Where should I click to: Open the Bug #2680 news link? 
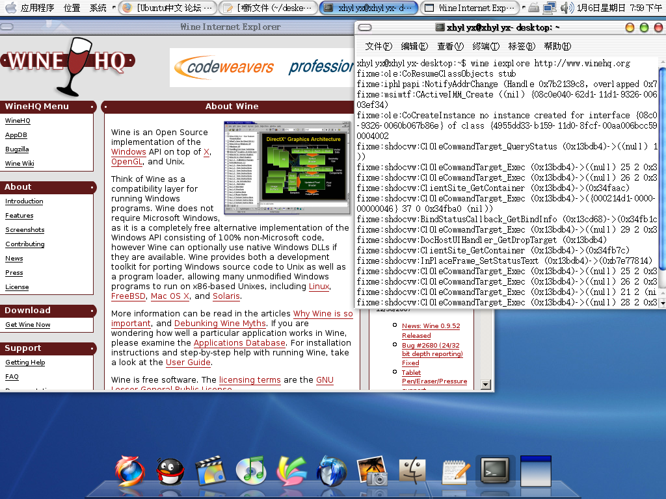(433, 354)
